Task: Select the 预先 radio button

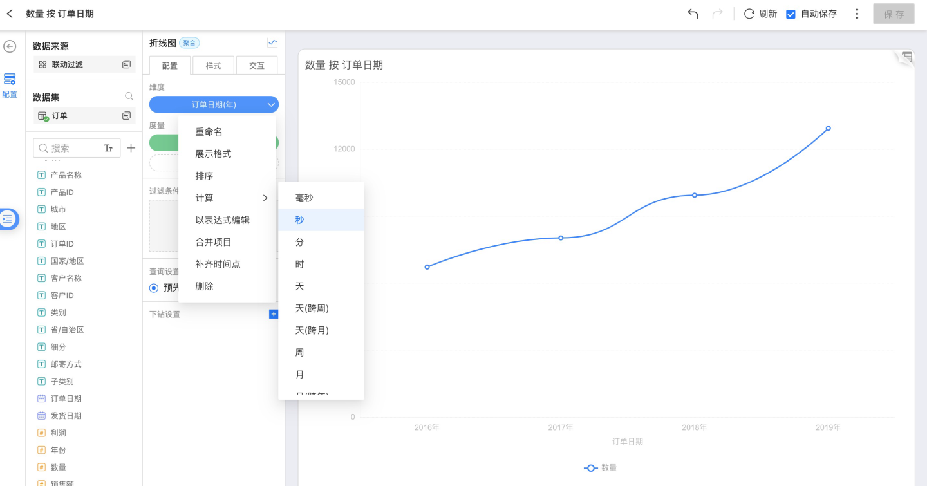Action: tap(154, 288)
